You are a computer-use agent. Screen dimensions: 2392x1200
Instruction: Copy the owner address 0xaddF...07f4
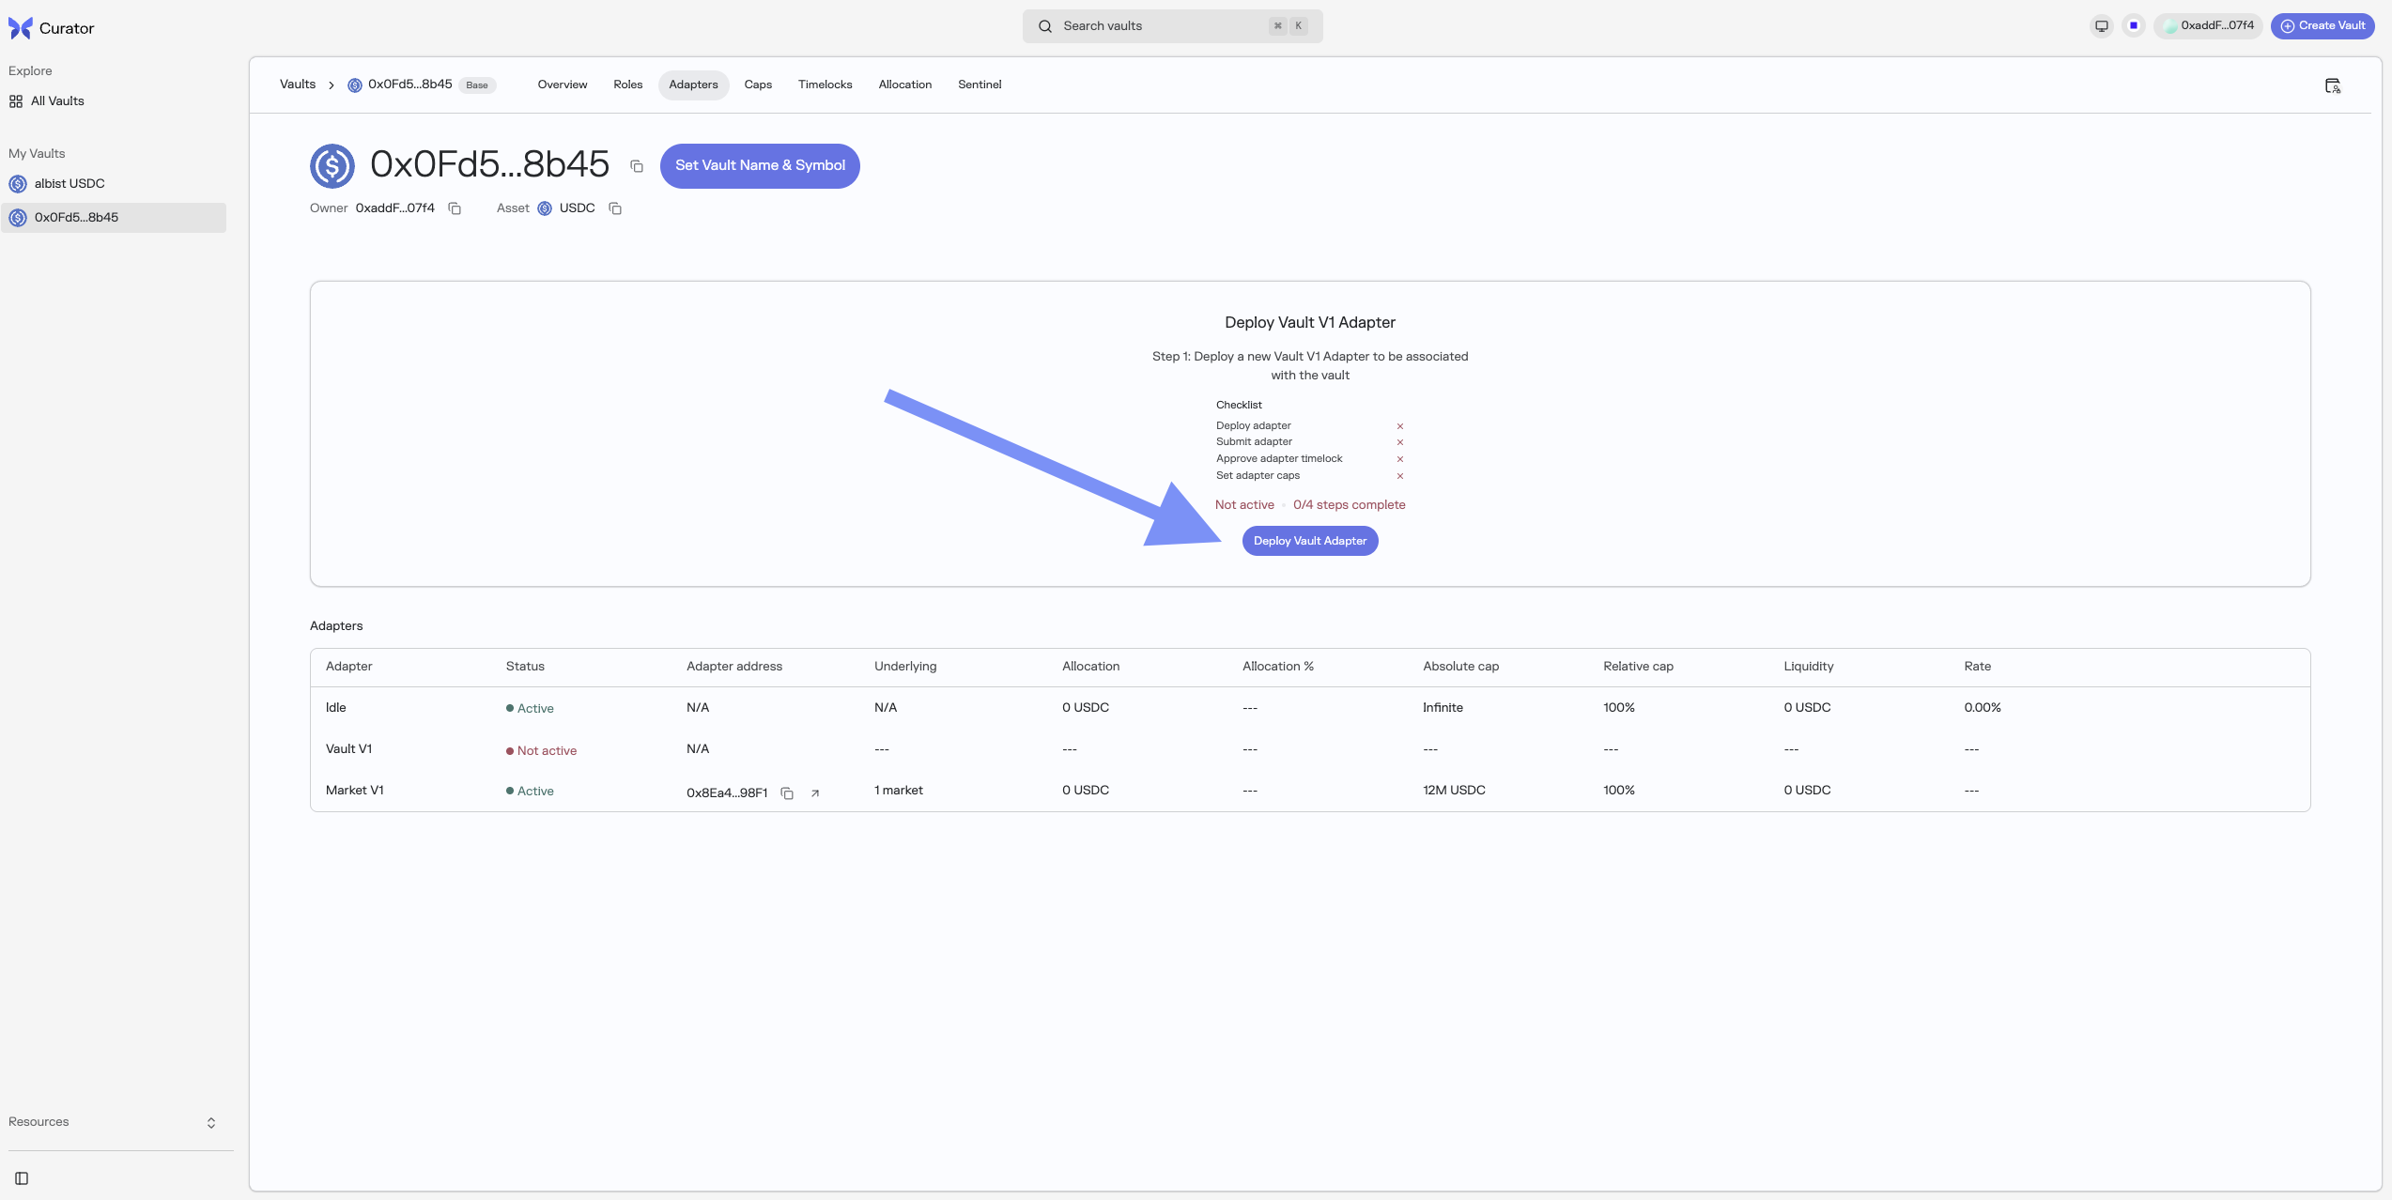[x=455, y=208]
